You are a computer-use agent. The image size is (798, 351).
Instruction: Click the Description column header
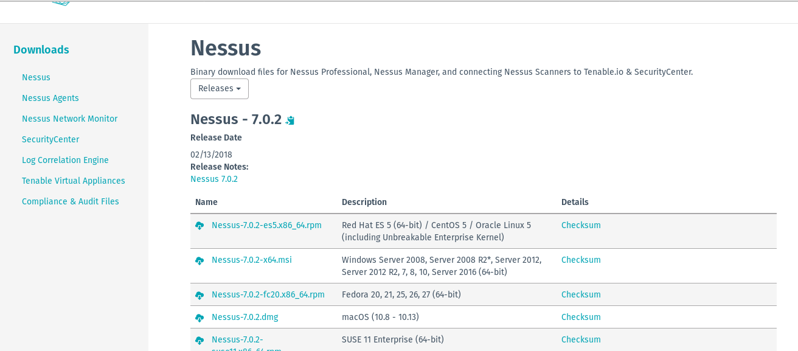tap(364, 202)
